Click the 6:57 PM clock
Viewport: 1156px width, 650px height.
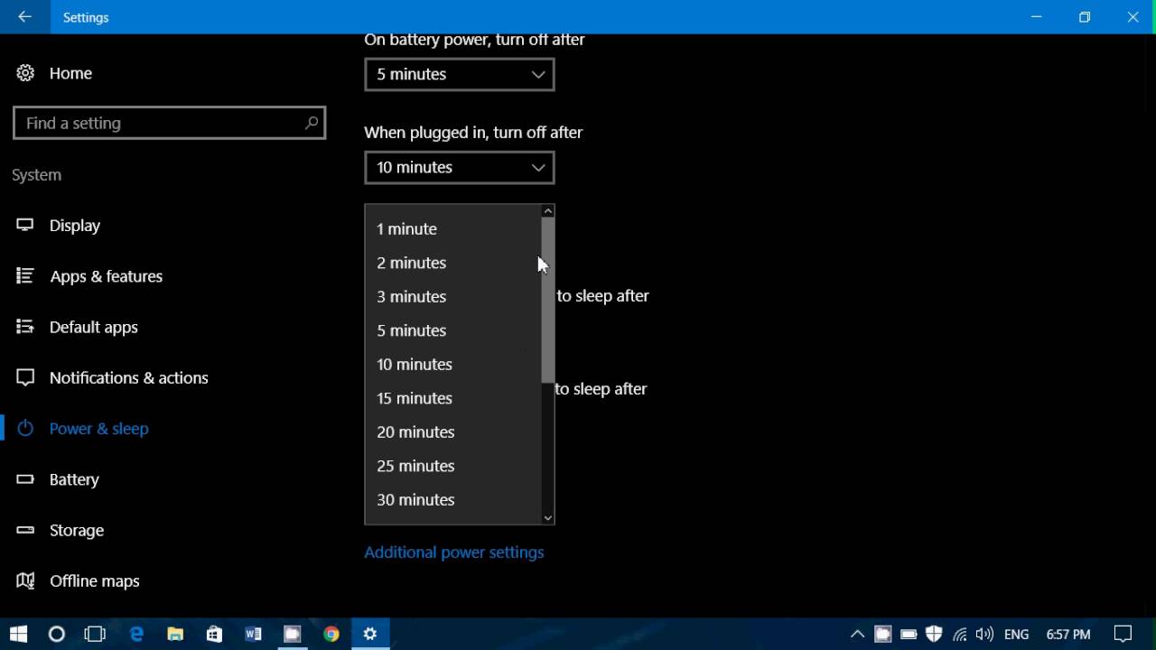click(x=1068, y=635)
